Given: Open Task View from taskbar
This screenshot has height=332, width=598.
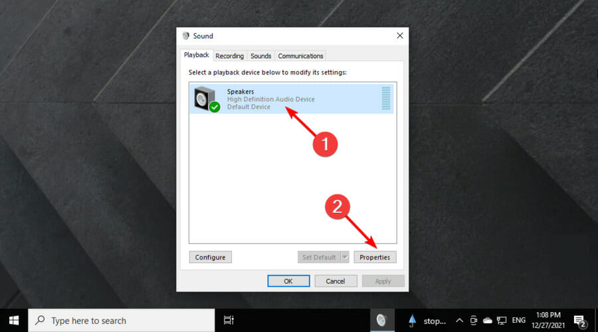Looking at the screenshot, I should pos(229,321).
